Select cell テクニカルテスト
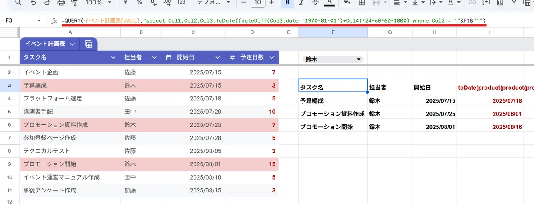The width and height of the screenshot is (534, 204). 70,151
